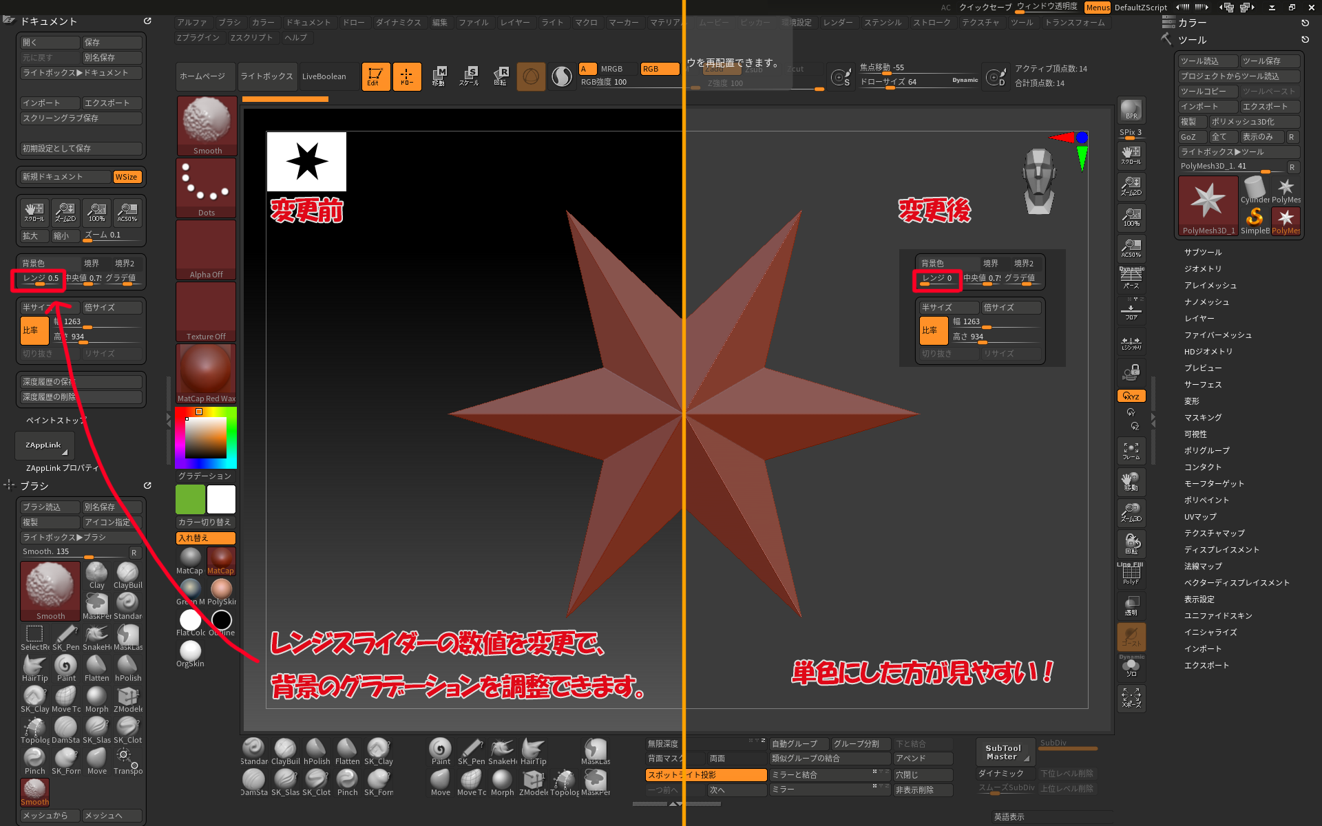The image size is (1322, 826).
Task: Open the レンダー (Render) menu
Action: [x=838, y=23]
